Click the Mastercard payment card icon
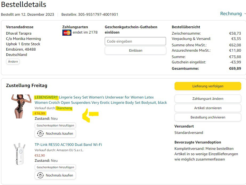246x185 pixels. [67, 33]
